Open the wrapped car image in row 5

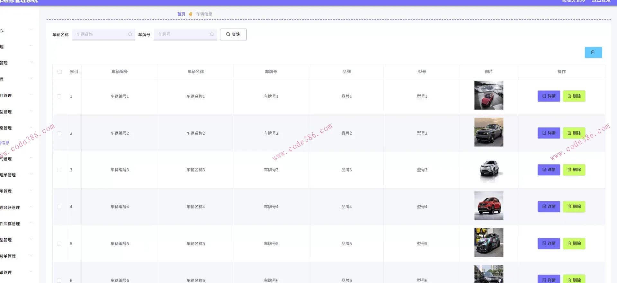(489, 243)
